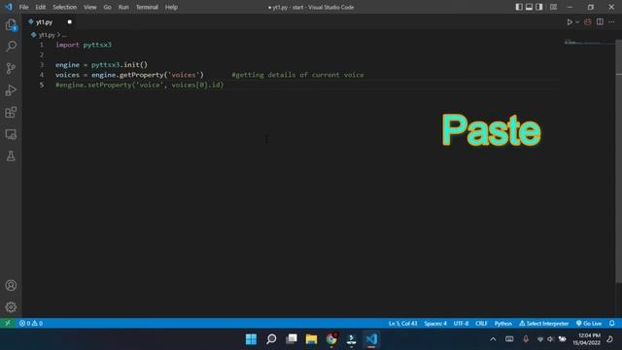Open the Accounts menu icon

(x=11, y=285)
